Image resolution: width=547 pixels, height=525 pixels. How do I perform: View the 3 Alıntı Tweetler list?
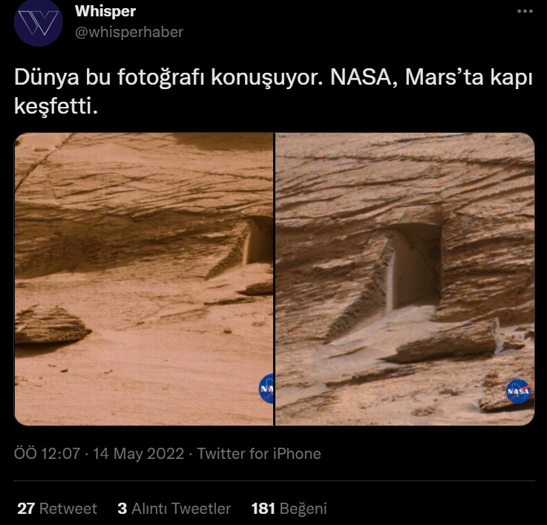pos(174,509)
